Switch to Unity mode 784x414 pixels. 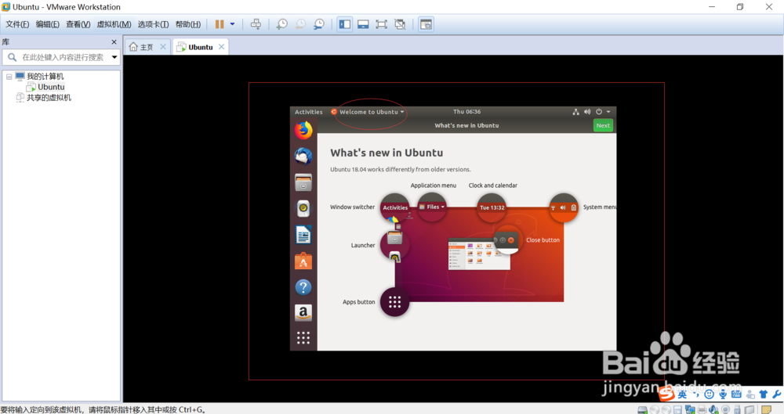point(400,24)
